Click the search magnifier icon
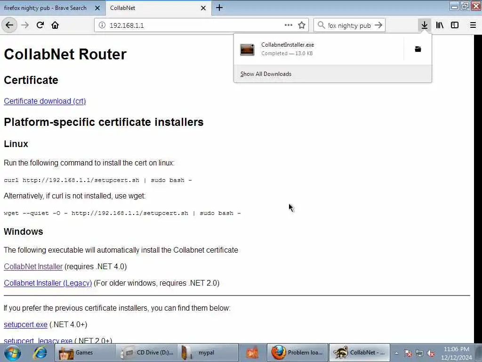482x362 pixels. pyautogui.click(x=321, y=25)
